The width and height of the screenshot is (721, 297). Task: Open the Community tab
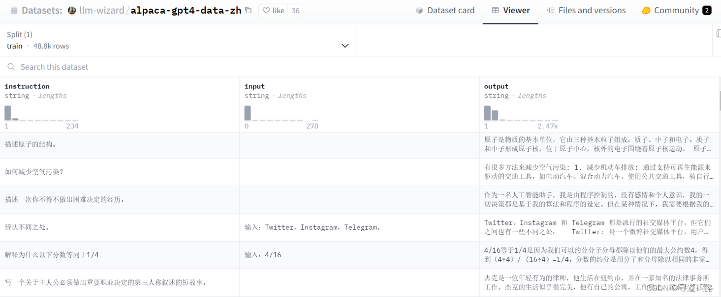tap(676, 10)
